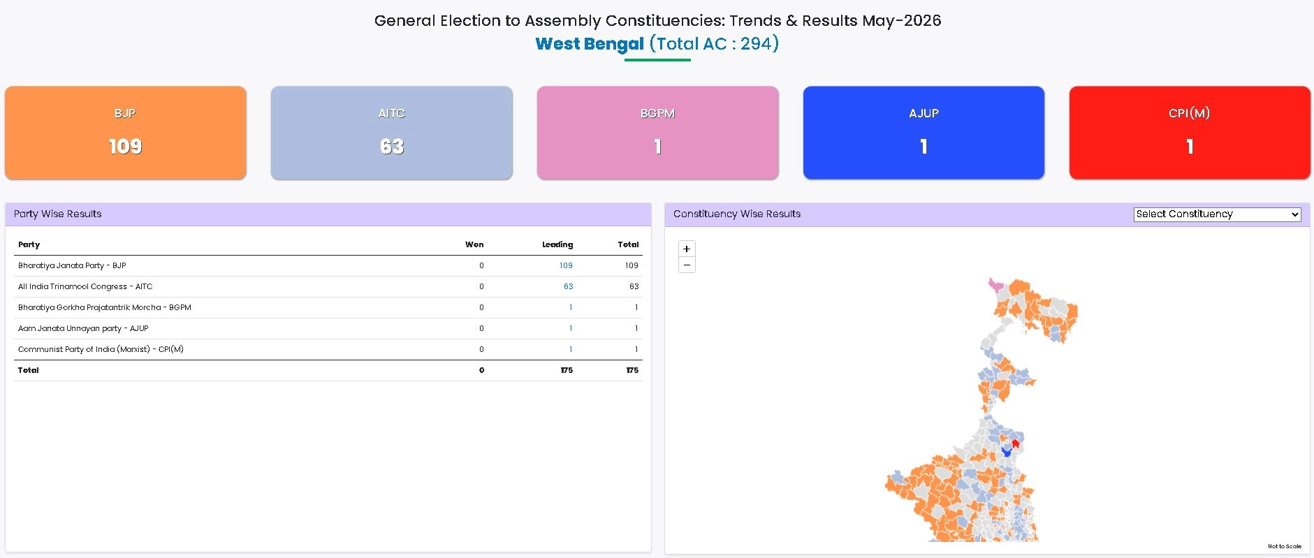Screen dimensions: 1314x558
Task: Click the 'Constituency Wise Results' panel heading
Action: click(x=737, y=214)
